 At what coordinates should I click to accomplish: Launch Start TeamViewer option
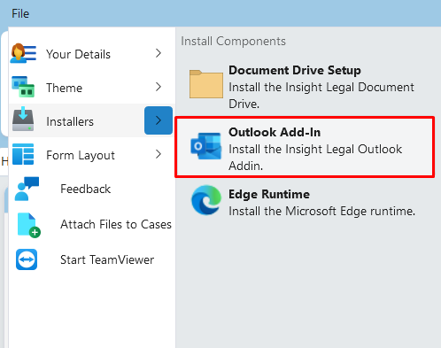(x=107, y=259)
